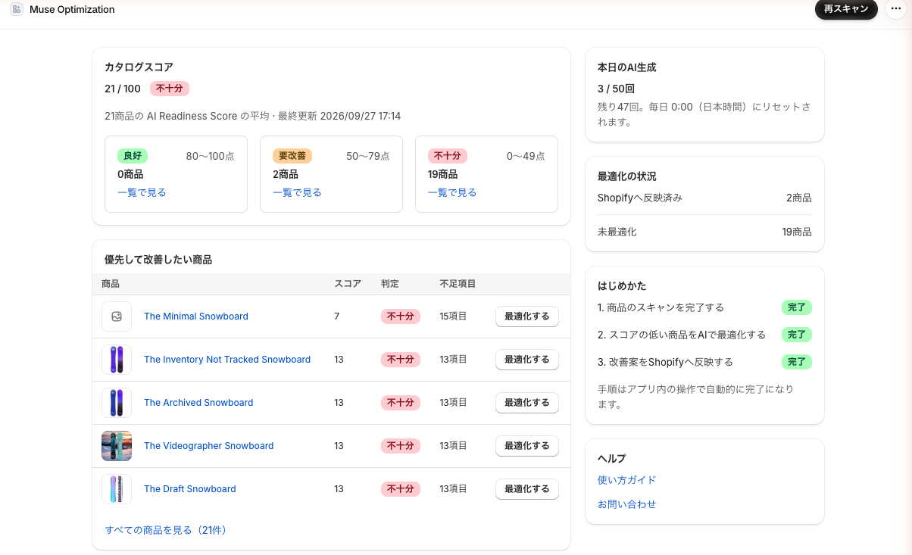The image size is (912, 555).
Task: Click the Muse Optimization page title
Action: pyautogui.click(x=72, y=10)
